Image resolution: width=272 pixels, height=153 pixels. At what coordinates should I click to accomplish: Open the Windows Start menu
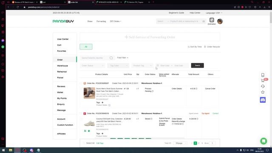3,150
